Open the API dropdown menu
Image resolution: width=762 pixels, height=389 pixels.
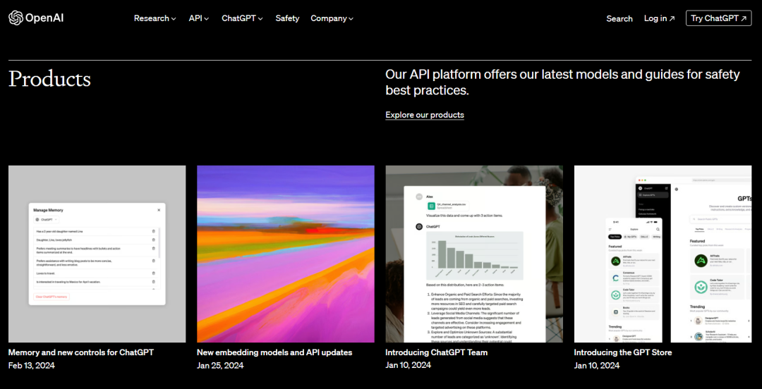(x=198, y=18)
